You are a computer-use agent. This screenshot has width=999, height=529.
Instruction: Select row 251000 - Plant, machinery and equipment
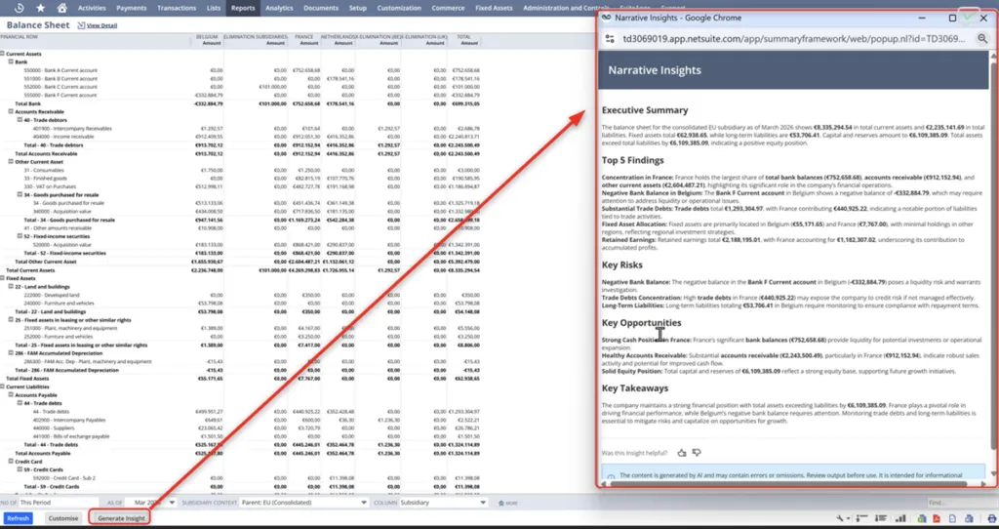click(70, 328)
